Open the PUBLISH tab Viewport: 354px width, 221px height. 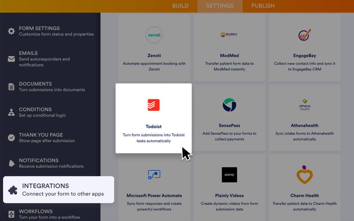pyautogui.click(x=263, y=6)
